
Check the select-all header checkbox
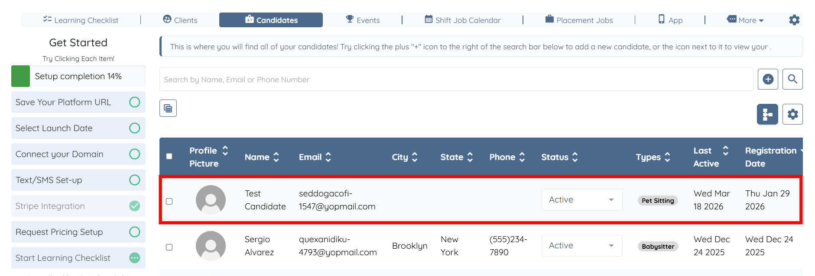tap(169, 157)
